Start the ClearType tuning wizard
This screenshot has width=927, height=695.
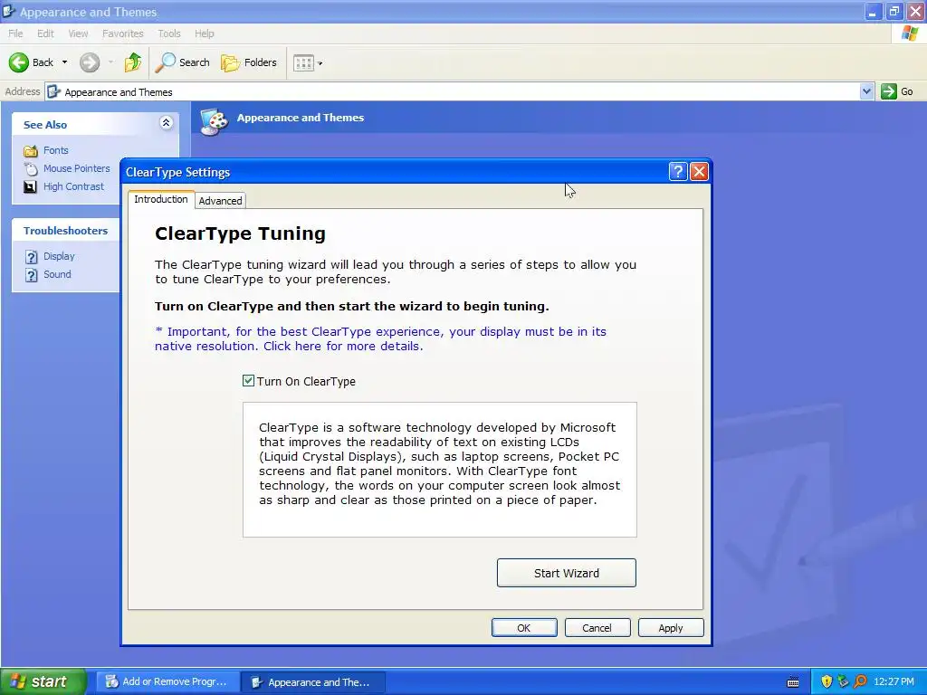[567, 573]
